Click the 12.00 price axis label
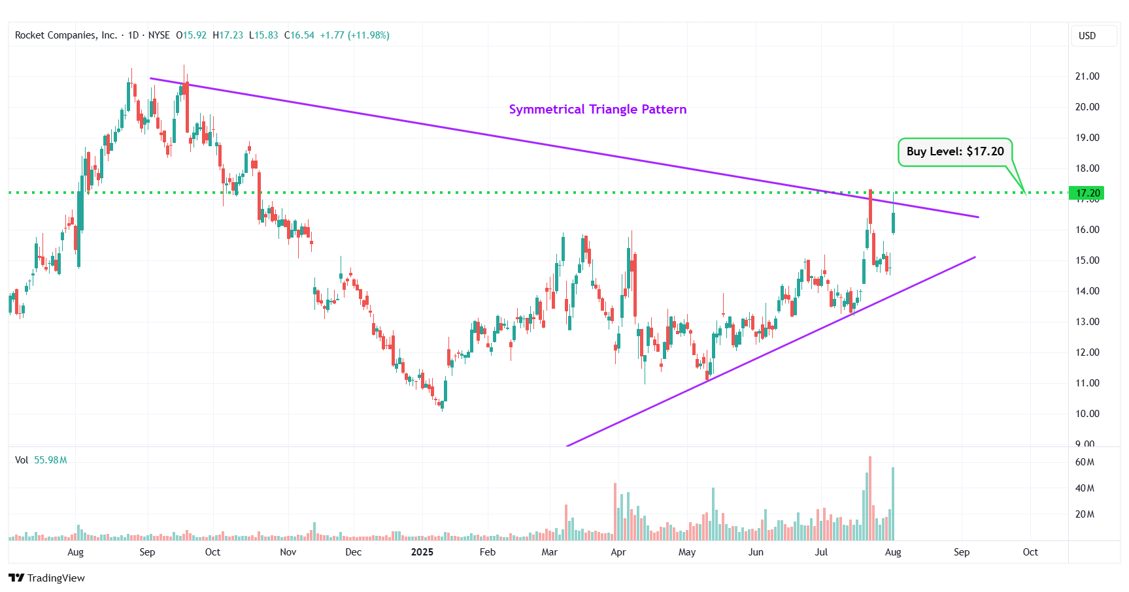1129x592 pixels. (x=1087, y=352)
